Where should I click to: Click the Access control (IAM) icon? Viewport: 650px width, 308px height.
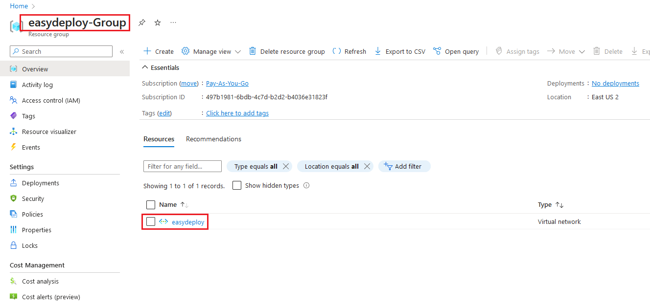tap(14, 100)
